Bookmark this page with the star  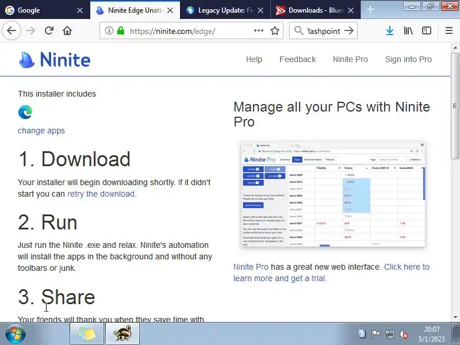coord(275,30)
